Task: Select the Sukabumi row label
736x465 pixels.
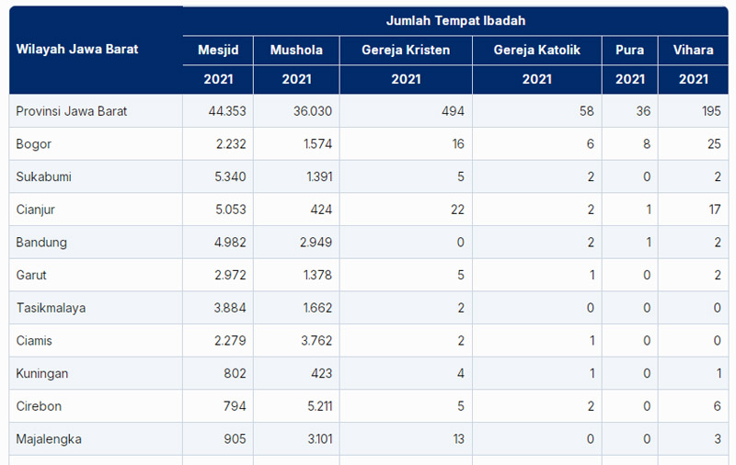Action: coord(43,176)
